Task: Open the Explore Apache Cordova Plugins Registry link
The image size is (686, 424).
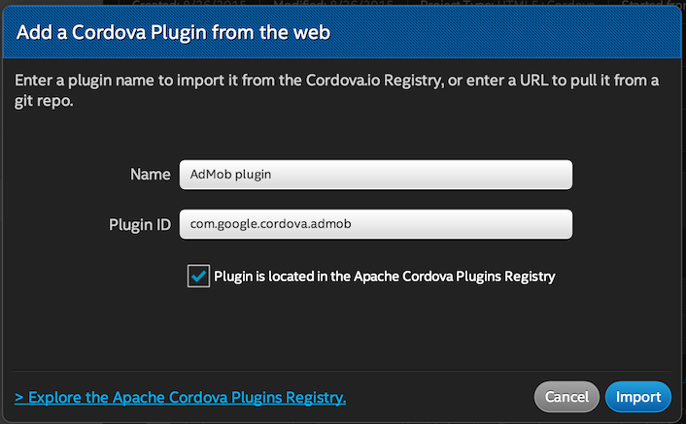Action: point(181,397)
